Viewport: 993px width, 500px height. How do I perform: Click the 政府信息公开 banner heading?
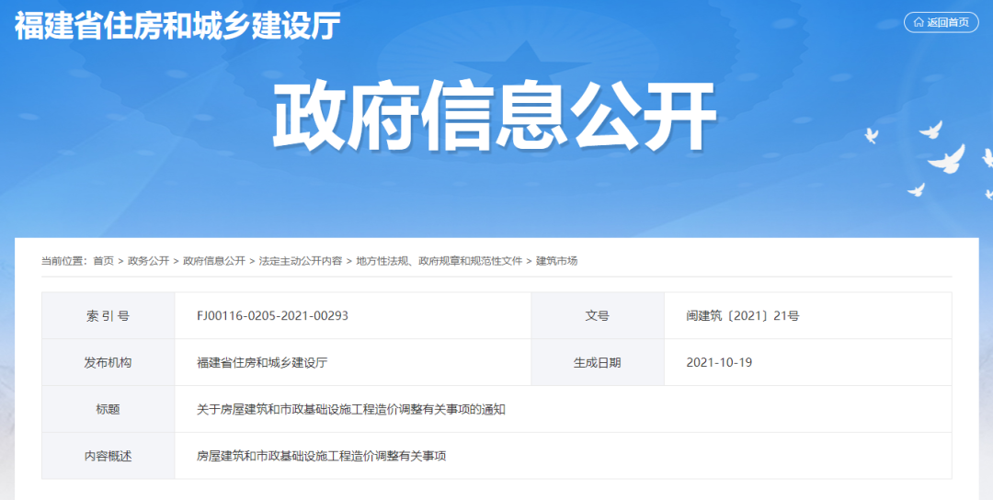click(x=494, y=119)
